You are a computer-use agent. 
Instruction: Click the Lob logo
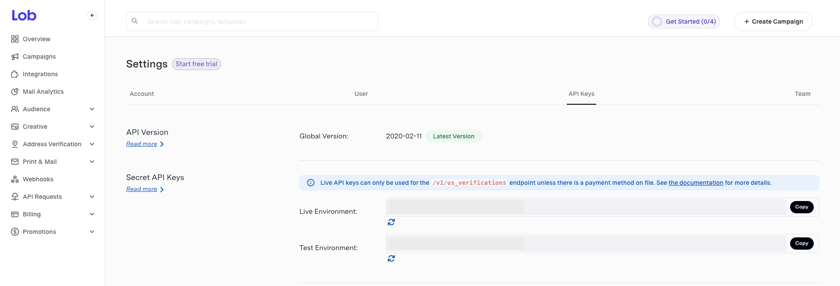click(24, 15)
